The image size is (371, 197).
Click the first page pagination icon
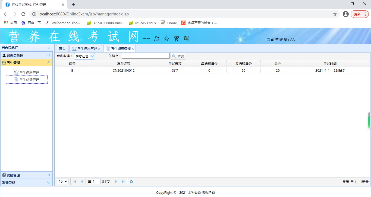point(75,182)
